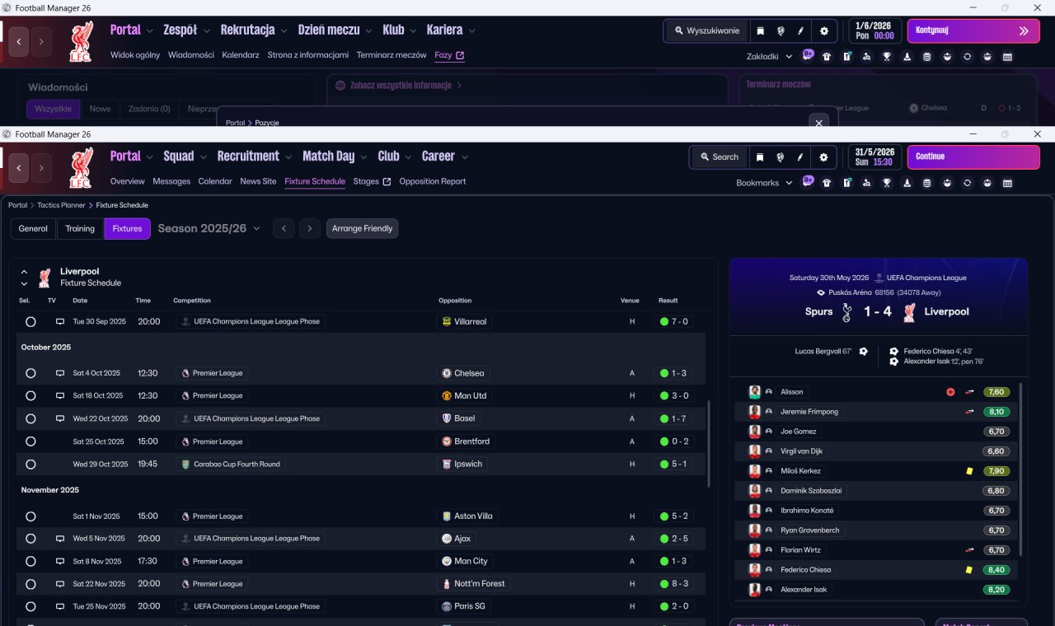This screenshot has width=1055, height=626.
Task: Select the Man City fixture radio button
Action: click(x=30, y=562)
